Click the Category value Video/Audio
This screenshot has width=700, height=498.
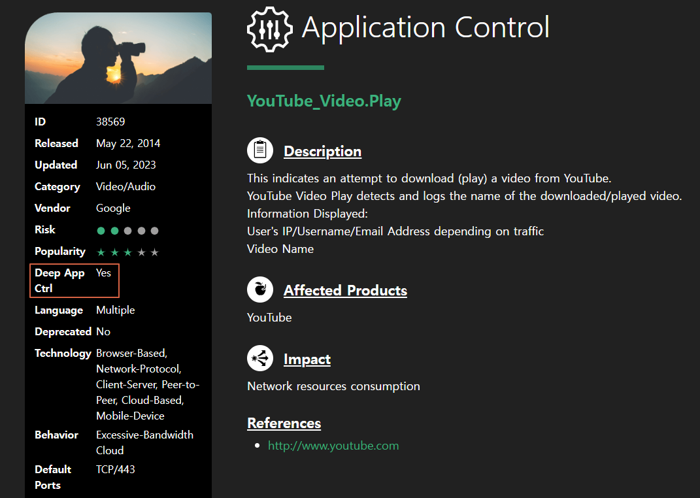click(x=126, y=186)
